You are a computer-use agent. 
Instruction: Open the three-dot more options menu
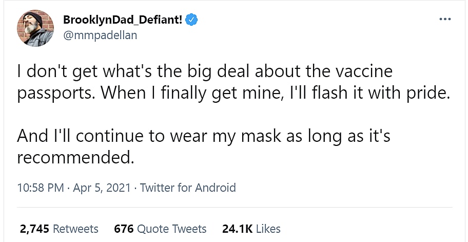[x=445, y=20]
